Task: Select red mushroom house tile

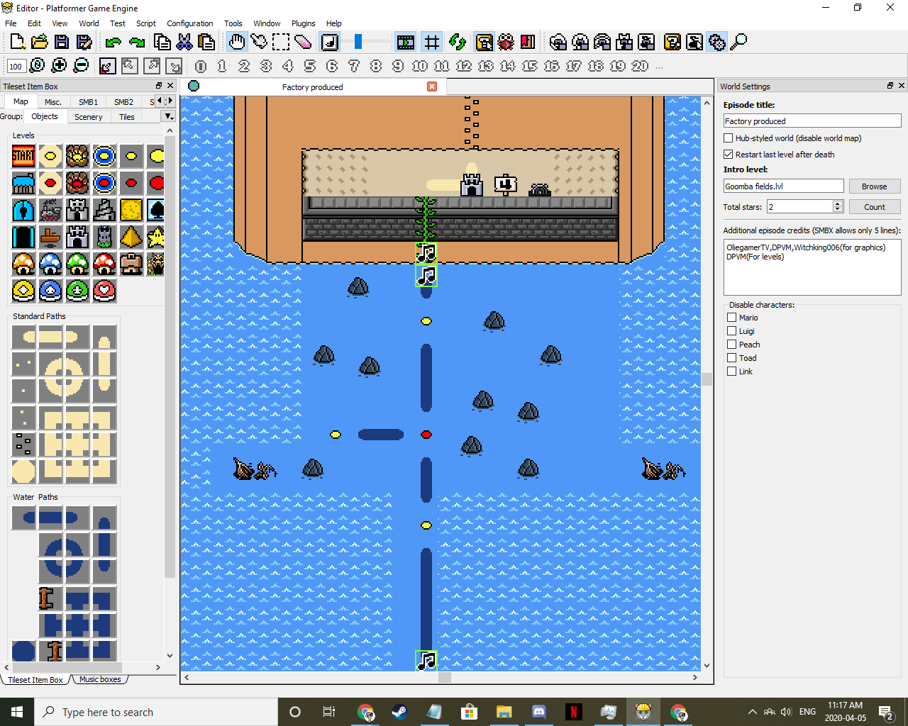Action: 104,264
